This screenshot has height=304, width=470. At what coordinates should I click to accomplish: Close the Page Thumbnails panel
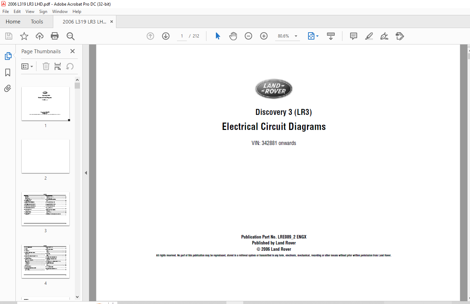coord(73,51)
